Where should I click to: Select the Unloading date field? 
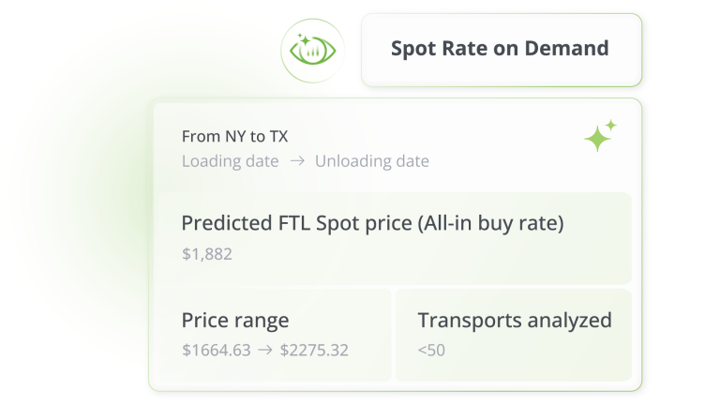pyautogui.click(x=371, y=161)
